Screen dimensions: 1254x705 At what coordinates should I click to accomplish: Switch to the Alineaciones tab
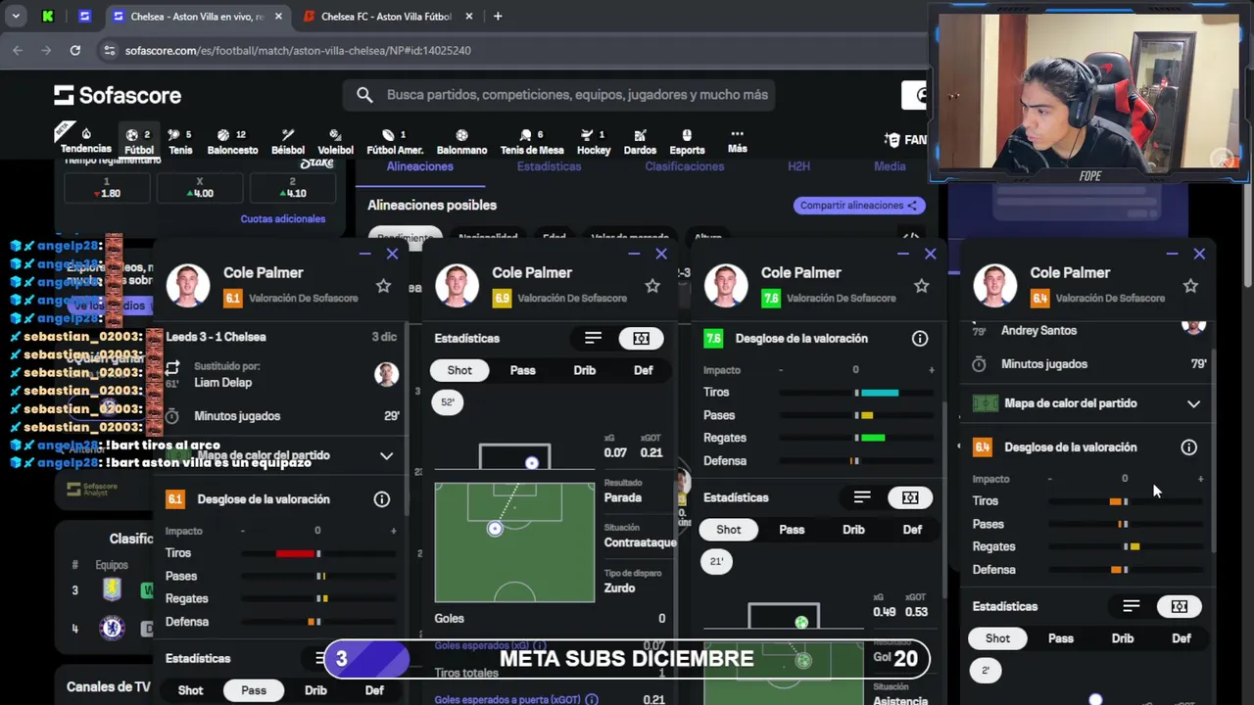click(419, 166)
